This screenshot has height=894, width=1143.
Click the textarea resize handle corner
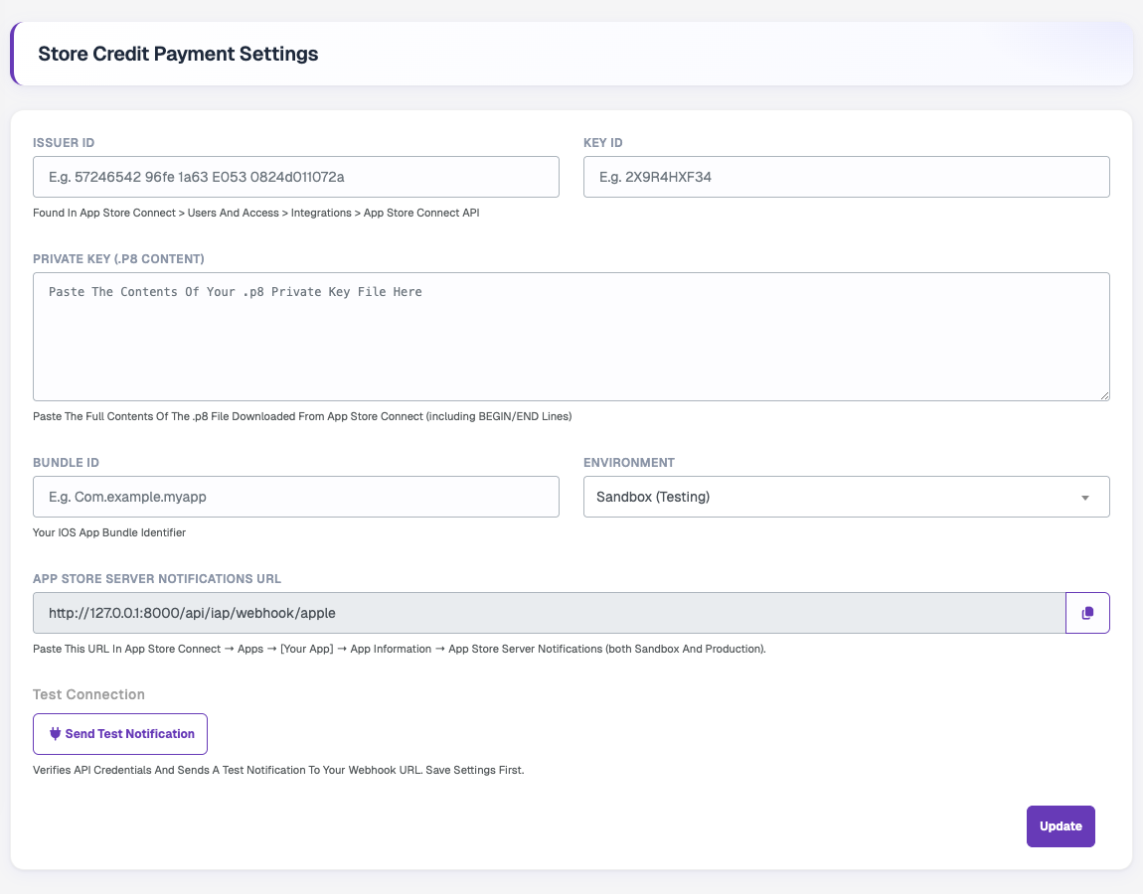pyautogui.click(x=1104, y=395)
